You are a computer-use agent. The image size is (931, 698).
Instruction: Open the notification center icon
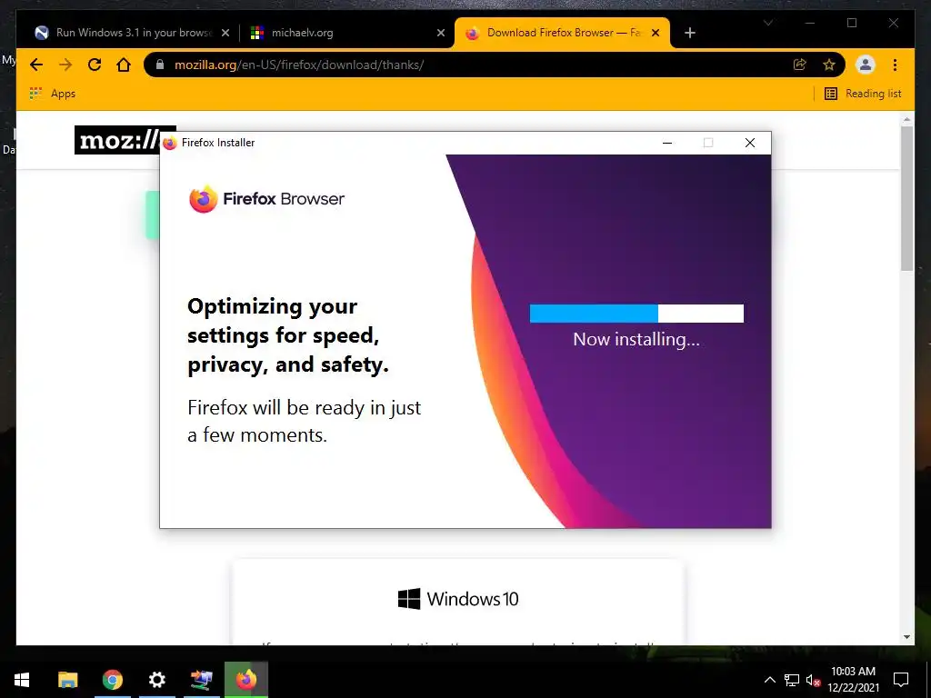point(901,680)
